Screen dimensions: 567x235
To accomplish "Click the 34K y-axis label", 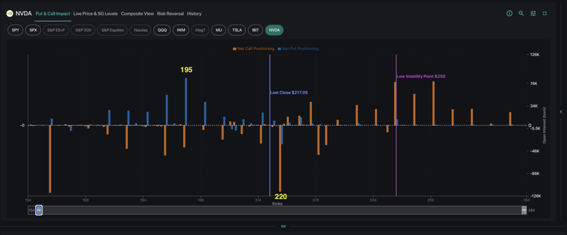I will 534,106.
